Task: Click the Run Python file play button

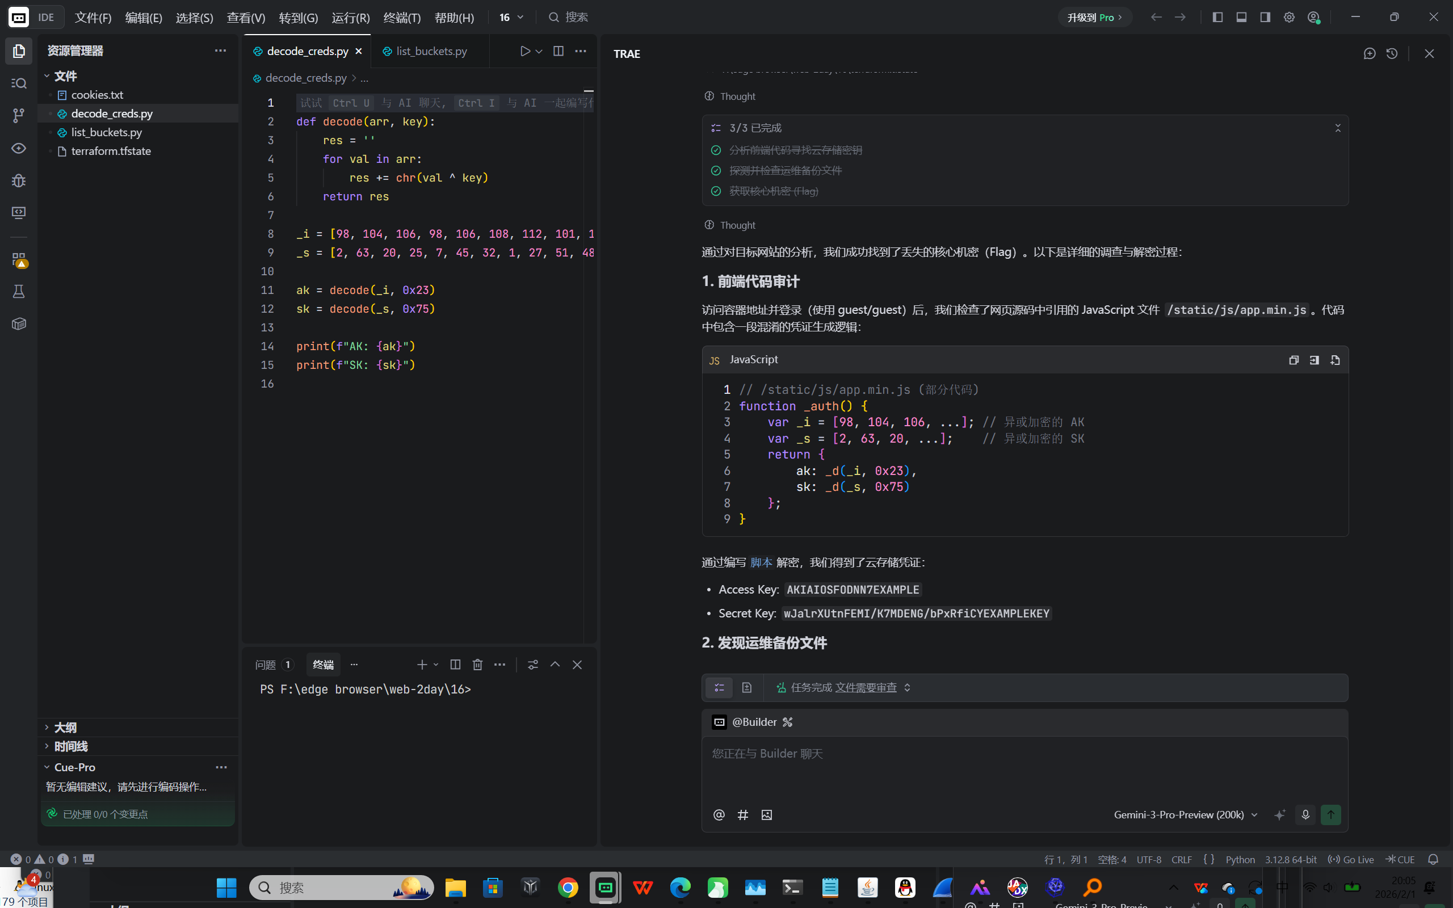Action: pos(525,51)
